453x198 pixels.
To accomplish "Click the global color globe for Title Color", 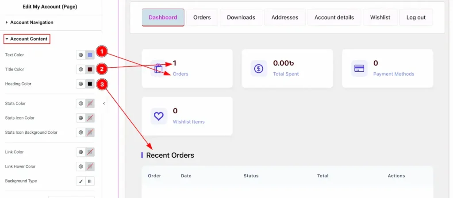I will pos(81,70).
